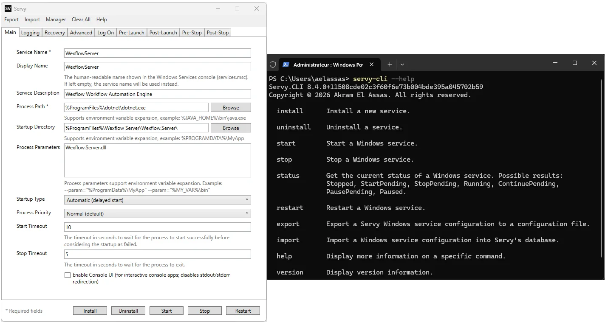Open the Help menu in Servy
605x325 pixels.
click(x=102, y=20)
